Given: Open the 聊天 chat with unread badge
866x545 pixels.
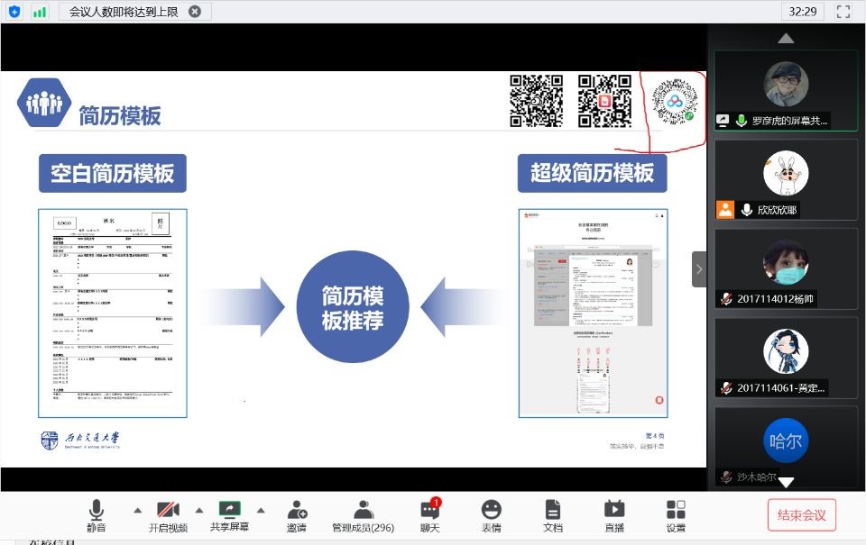Looking at the screenshot, I should pos(430,516).
